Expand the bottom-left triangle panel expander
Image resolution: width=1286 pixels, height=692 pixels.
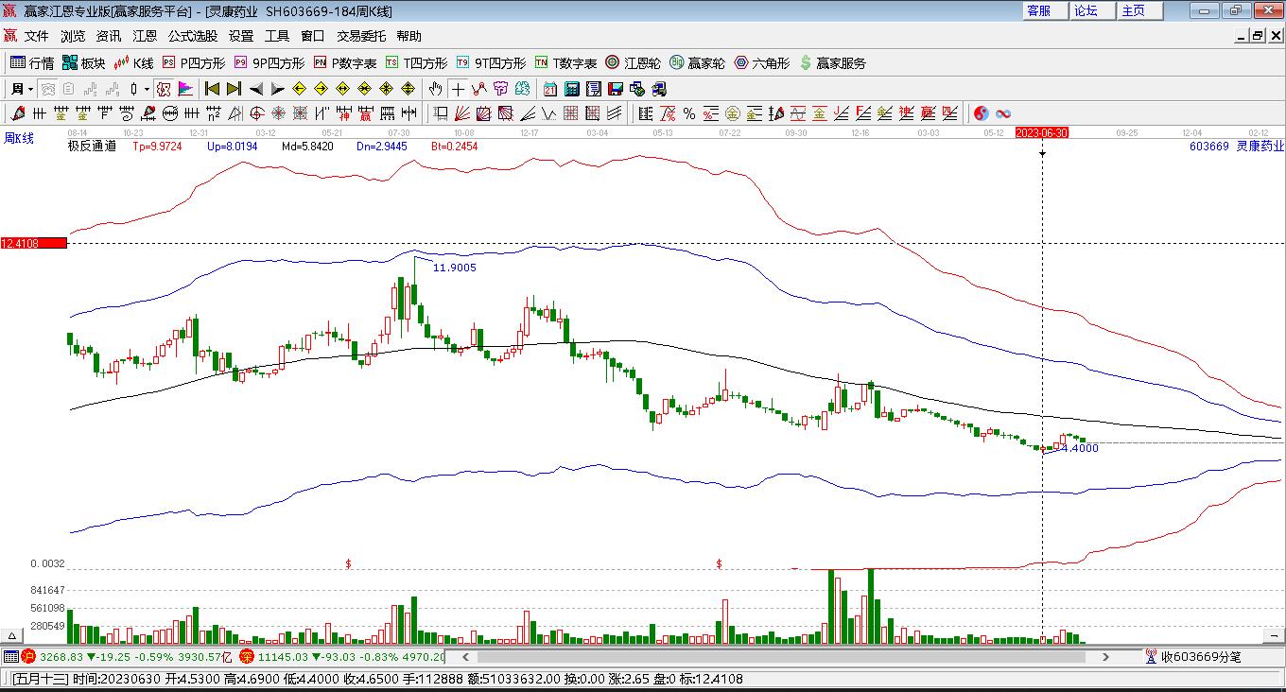[12, 635]
